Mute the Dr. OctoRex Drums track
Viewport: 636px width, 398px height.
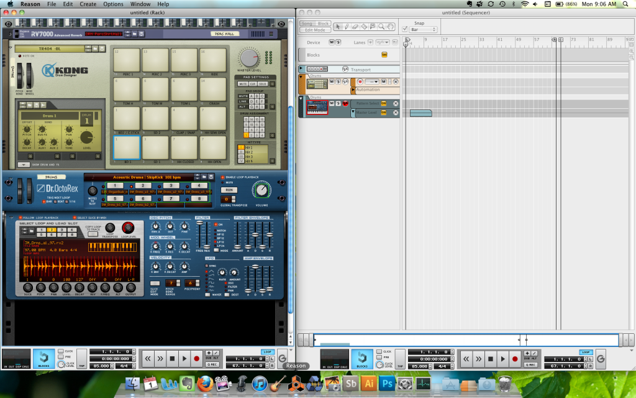[x=332, y=103]
